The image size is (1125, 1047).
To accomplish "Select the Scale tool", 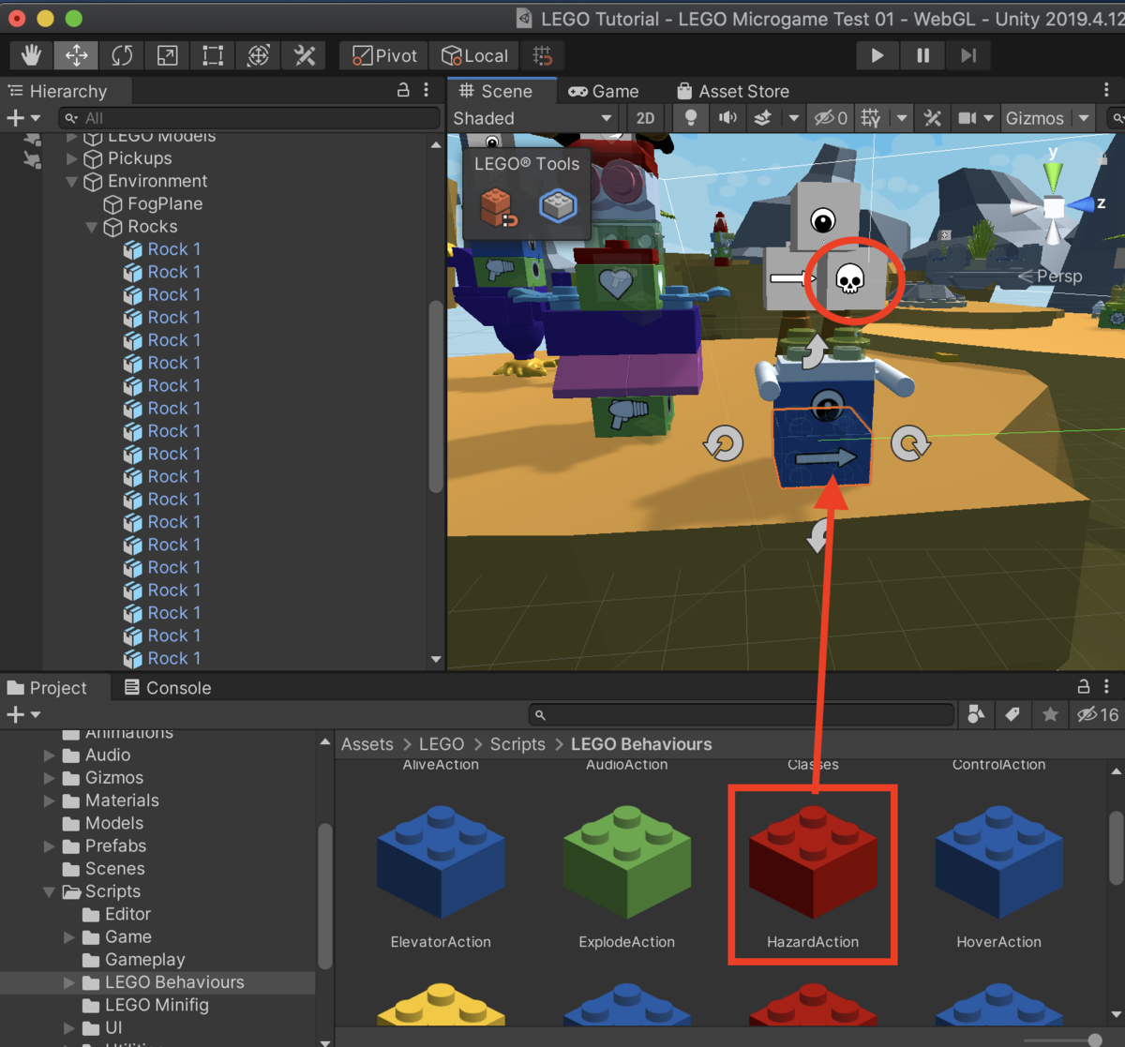I will tap(168, 55).
